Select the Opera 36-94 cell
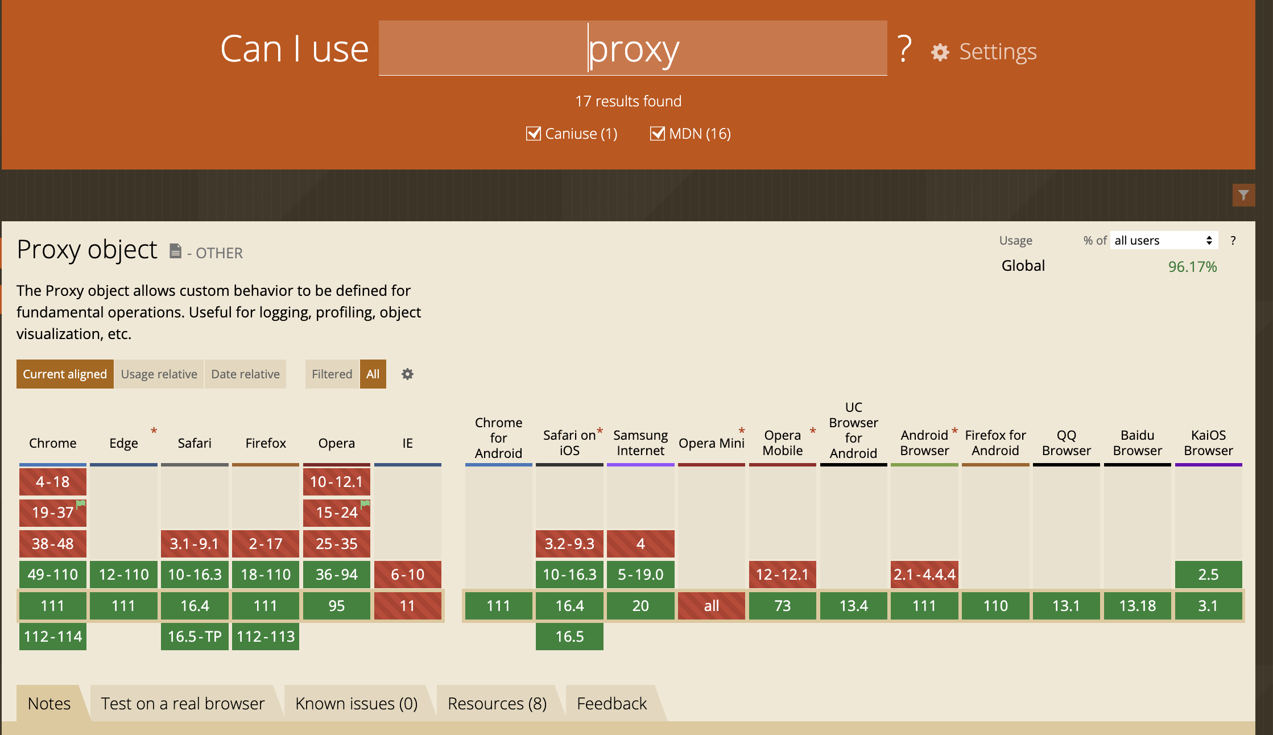The image size is (1273, 735). coord(337,575)
